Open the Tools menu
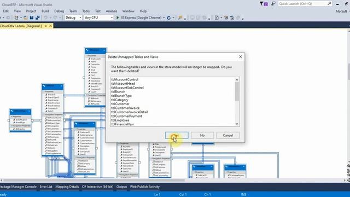 pyautogui.click(x=86, y=11)
